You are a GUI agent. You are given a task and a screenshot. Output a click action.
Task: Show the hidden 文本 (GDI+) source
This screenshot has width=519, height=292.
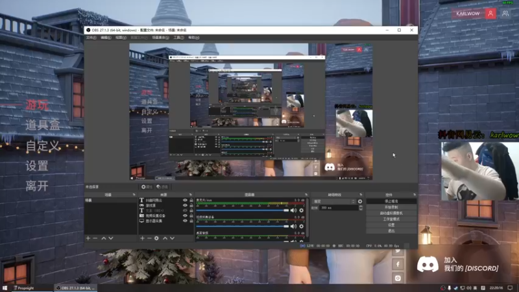[185, 210]
